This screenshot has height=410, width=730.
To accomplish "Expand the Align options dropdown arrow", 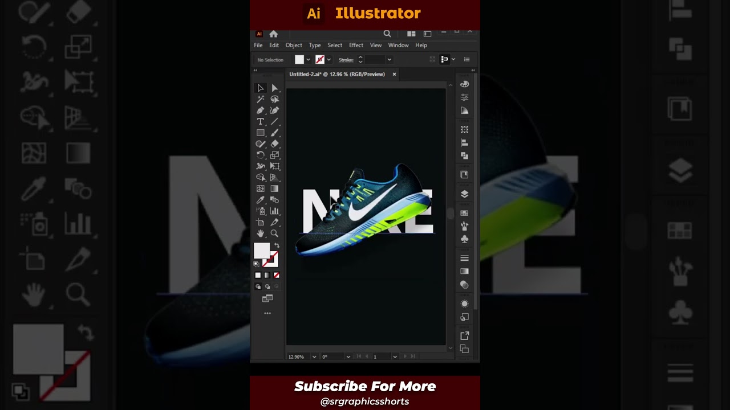I will pos(453,59).
